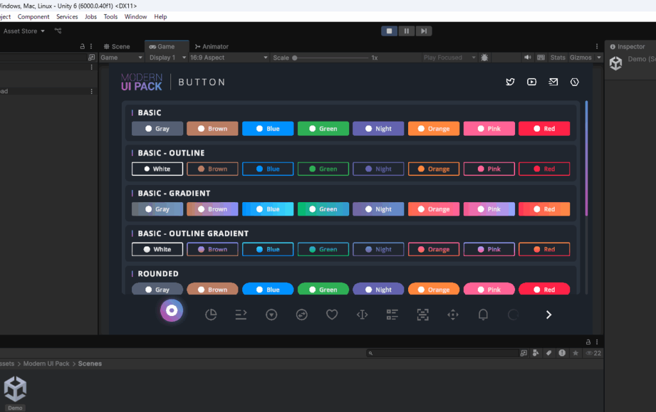
Task: Switch to the Scene tab
Action: (x=117, y=46)
